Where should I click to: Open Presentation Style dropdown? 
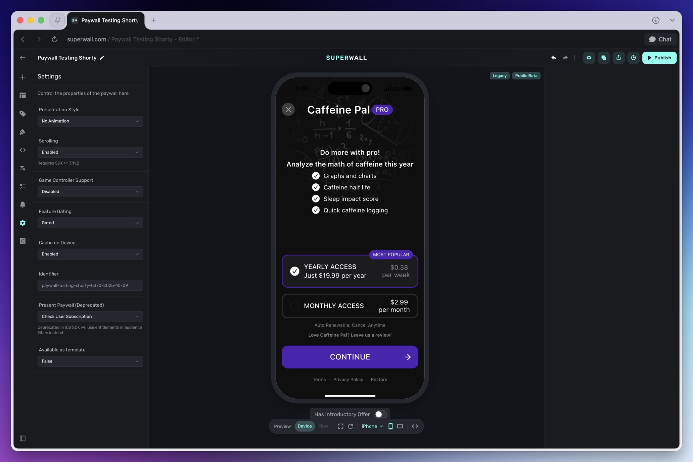coord(90,121)
